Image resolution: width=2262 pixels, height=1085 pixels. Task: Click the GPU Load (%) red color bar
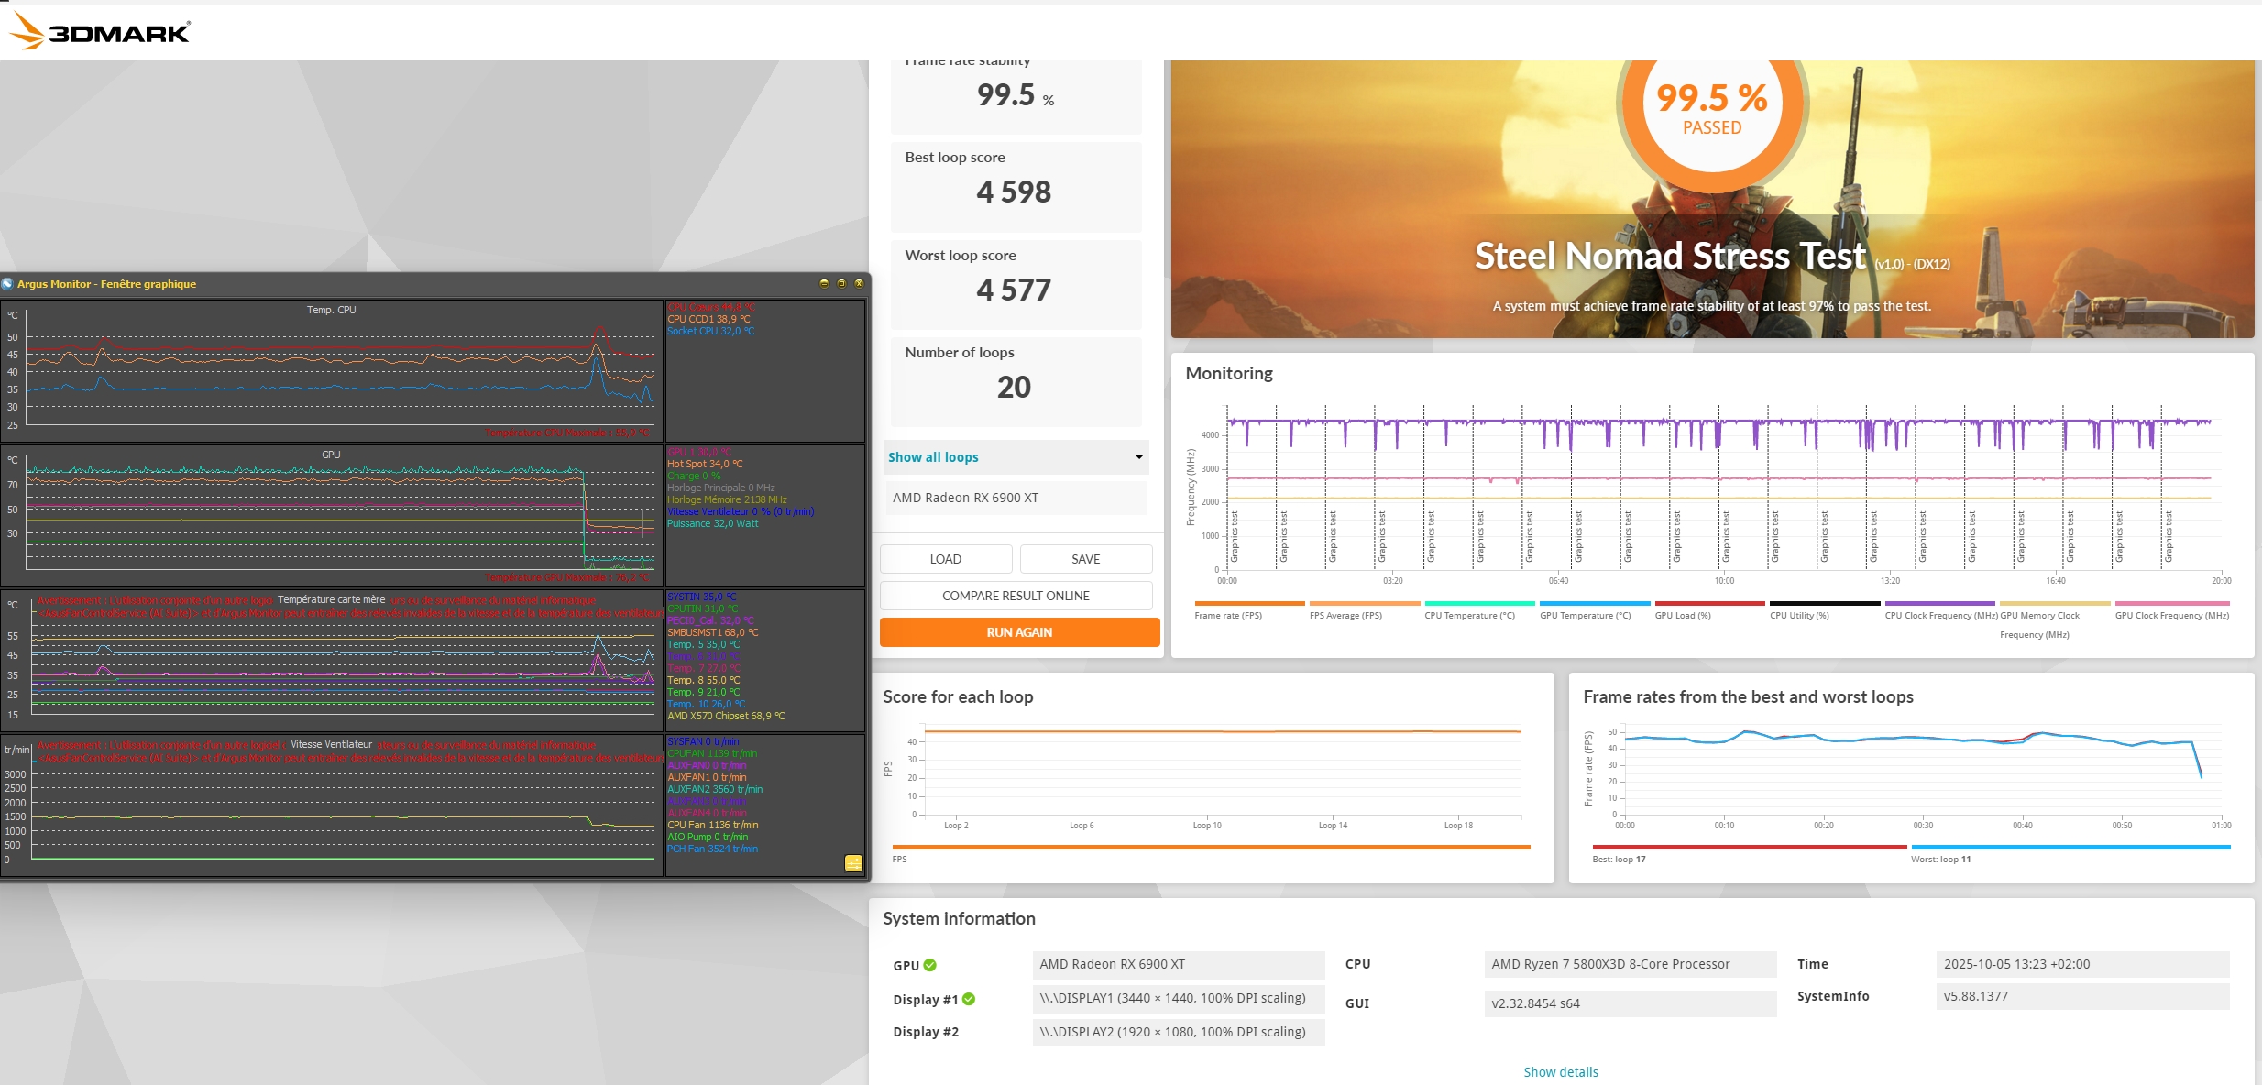pyautogui.click(x=1709, y=603)
